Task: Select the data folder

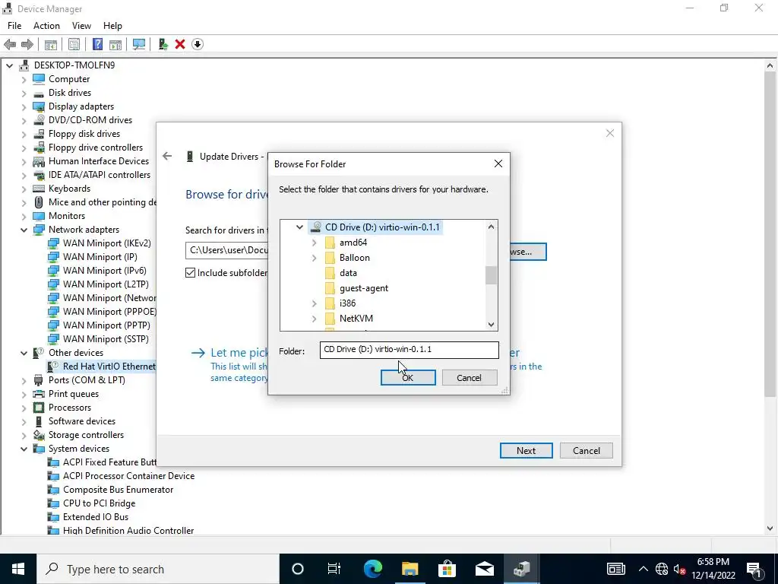Action: click(x=348, y=273)
